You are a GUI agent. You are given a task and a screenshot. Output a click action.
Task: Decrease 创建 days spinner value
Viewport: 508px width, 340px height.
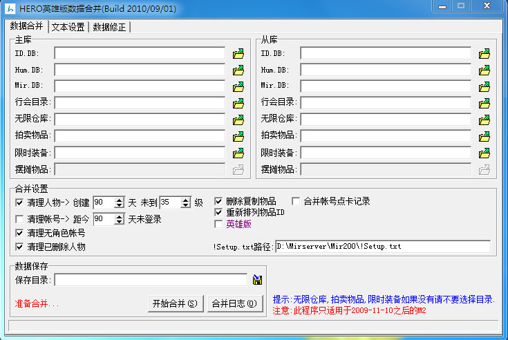[x=119, y=205]
